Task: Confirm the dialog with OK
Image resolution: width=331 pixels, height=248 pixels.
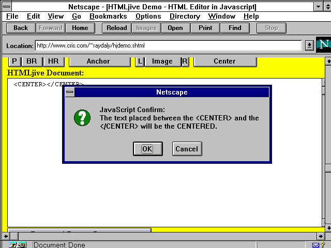Action: (x=148, y=149)
